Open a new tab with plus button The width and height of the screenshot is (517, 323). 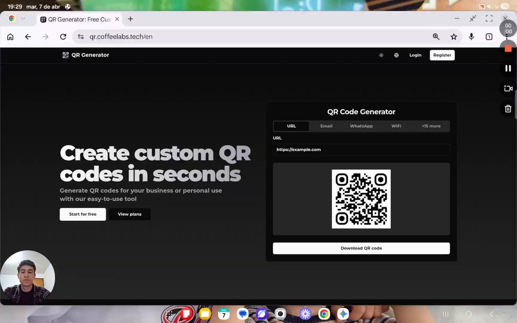131,19
